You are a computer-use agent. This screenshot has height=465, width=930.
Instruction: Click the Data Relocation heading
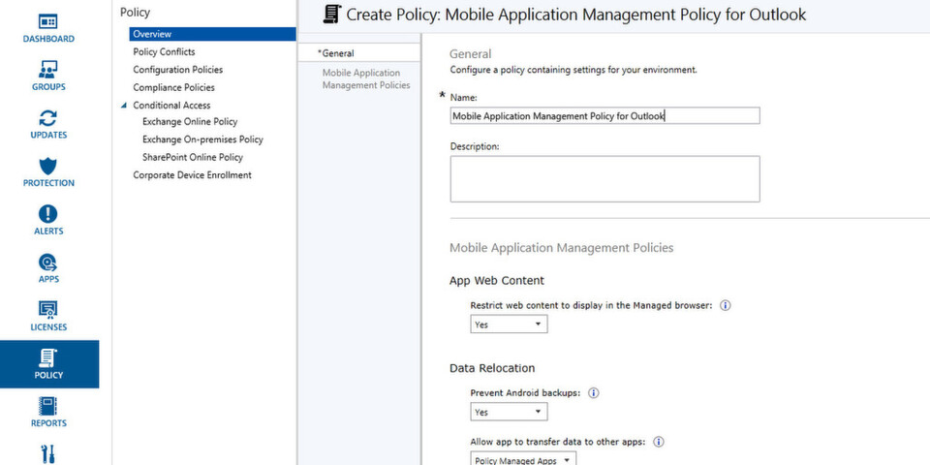coord(492,368)
